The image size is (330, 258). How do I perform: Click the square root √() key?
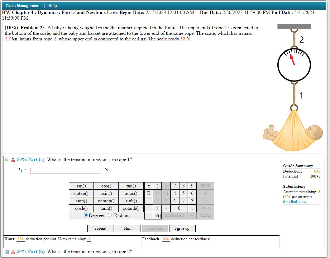[157, 215]
